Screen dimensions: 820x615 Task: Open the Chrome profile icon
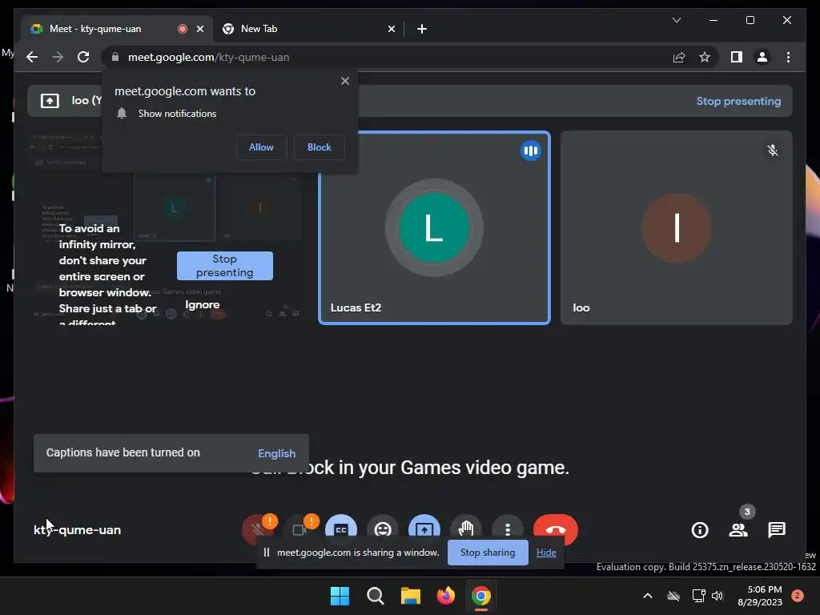762,57
